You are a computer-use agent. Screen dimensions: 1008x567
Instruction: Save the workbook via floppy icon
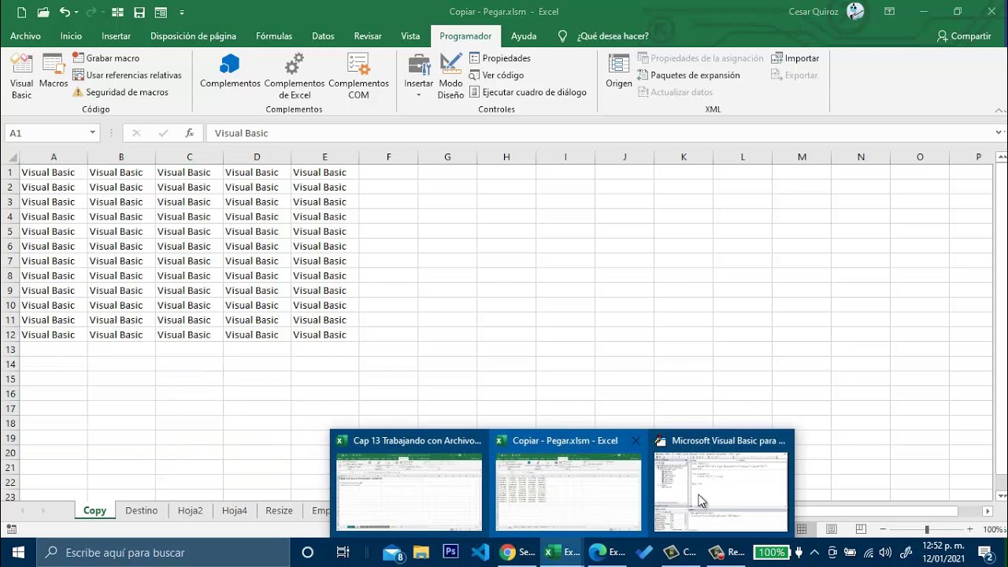coord(139,13)
